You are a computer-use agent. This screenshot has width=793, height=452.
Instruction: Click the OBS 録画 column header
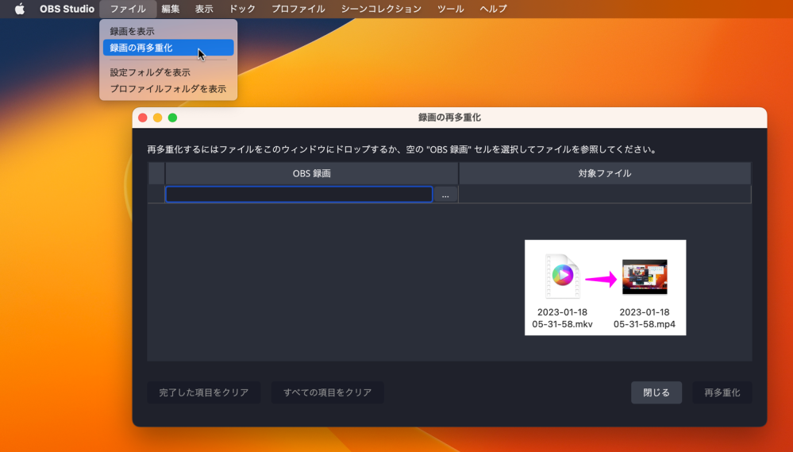(311, 173)
